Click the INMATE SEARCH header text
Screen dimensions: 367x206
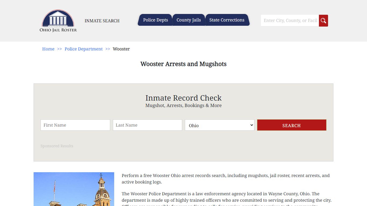(x=102, y=21)
